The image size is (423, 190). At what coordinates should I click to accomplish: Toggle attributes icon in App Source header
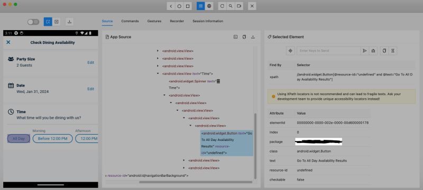click(235, 37)
